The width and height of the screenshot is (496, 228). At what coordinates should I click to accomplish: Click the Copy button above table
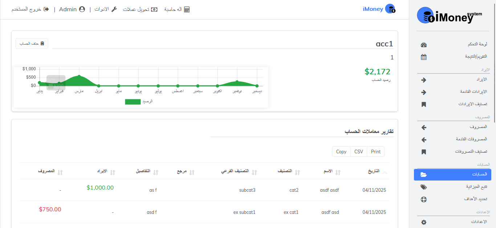pos(341,152)
